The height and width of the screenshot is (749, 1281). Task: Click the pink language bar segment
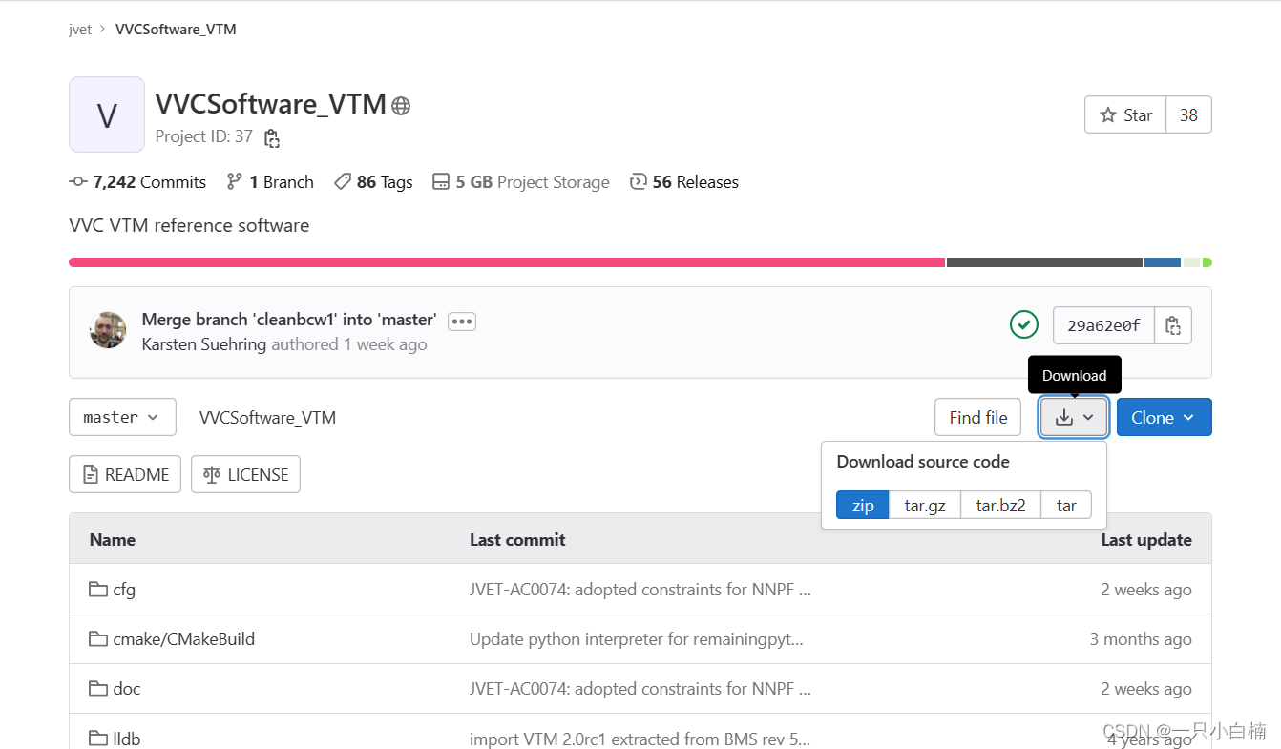point(507,262)
